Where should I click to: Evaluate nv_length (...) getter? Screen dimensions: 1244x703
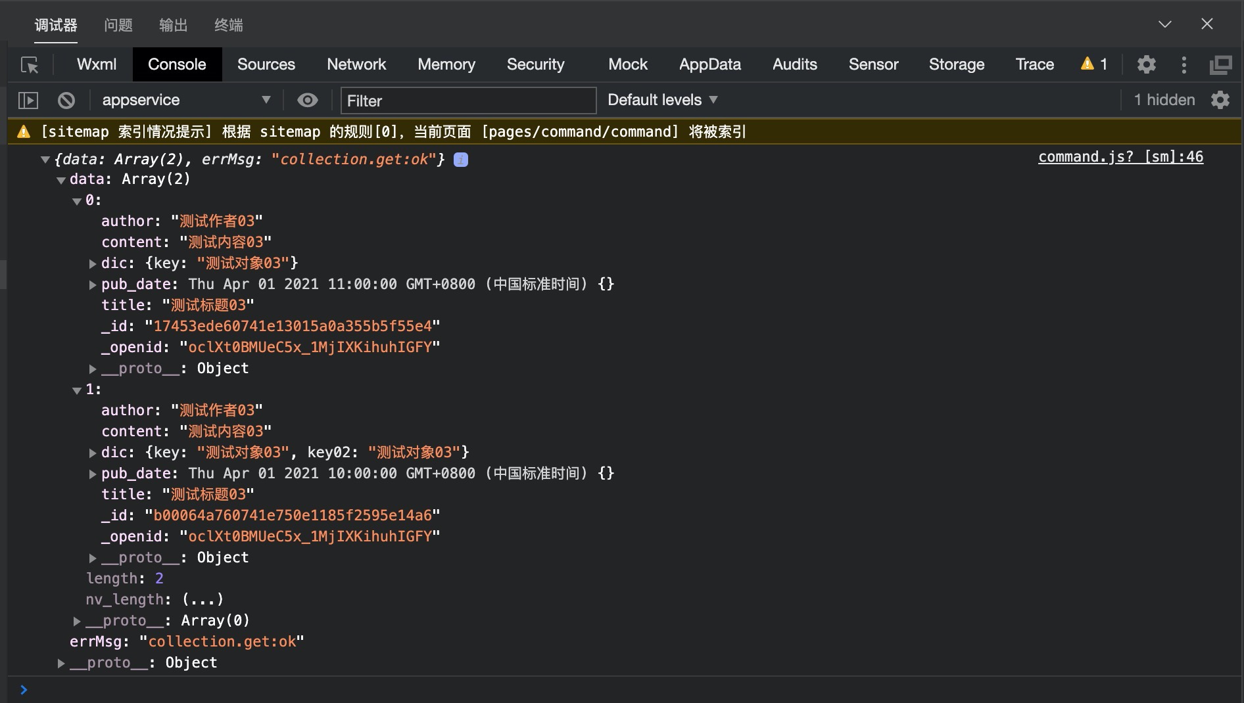pos(203,600)
